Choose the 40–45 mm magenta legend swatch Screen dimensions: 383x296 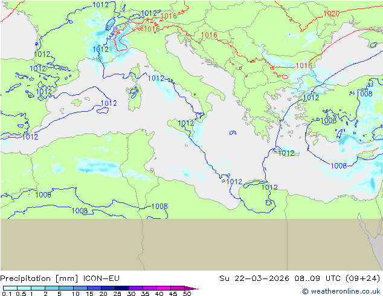pyautogui.click(x=164, y=288)
